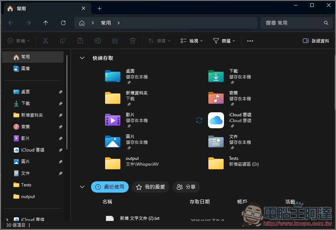Click the Refresh icon in the navigation bar
This screenshot has width=336, height=230.
(63, 23)
